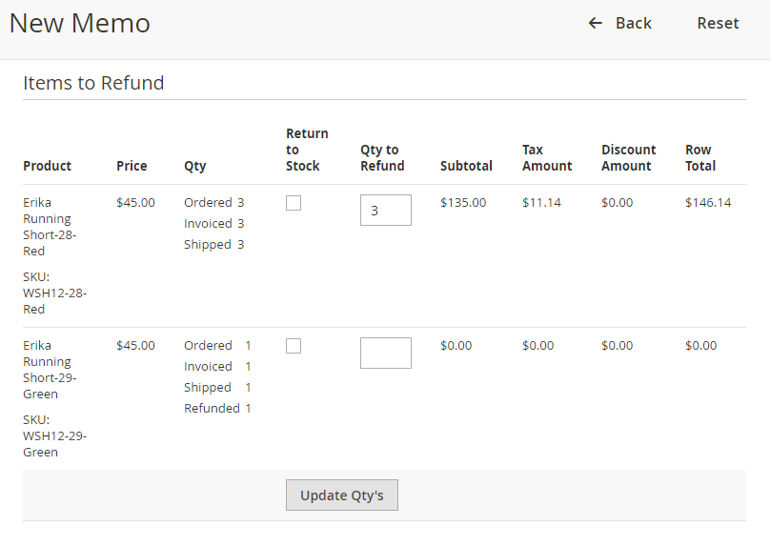This screenshot has height=546, width=770.
Task: Tick Return to Stock for Short-29-Green
Action: tap(294, 346)
